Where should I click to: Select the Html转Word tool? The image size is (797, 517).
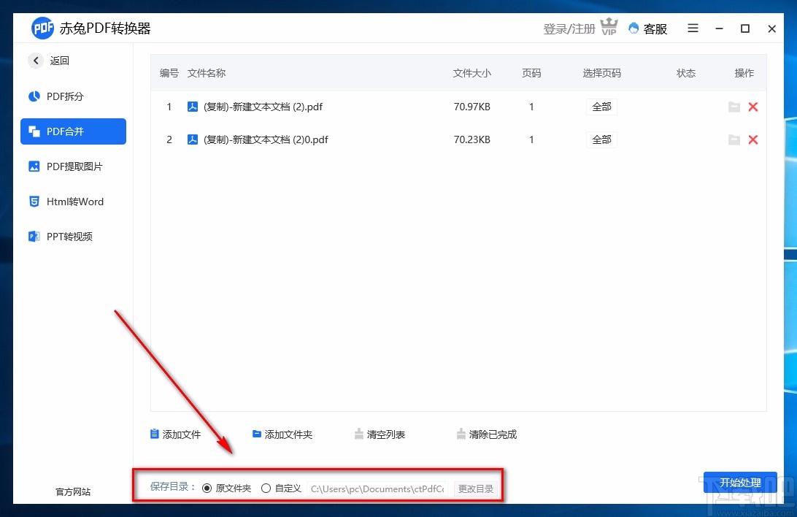[73, 202]
